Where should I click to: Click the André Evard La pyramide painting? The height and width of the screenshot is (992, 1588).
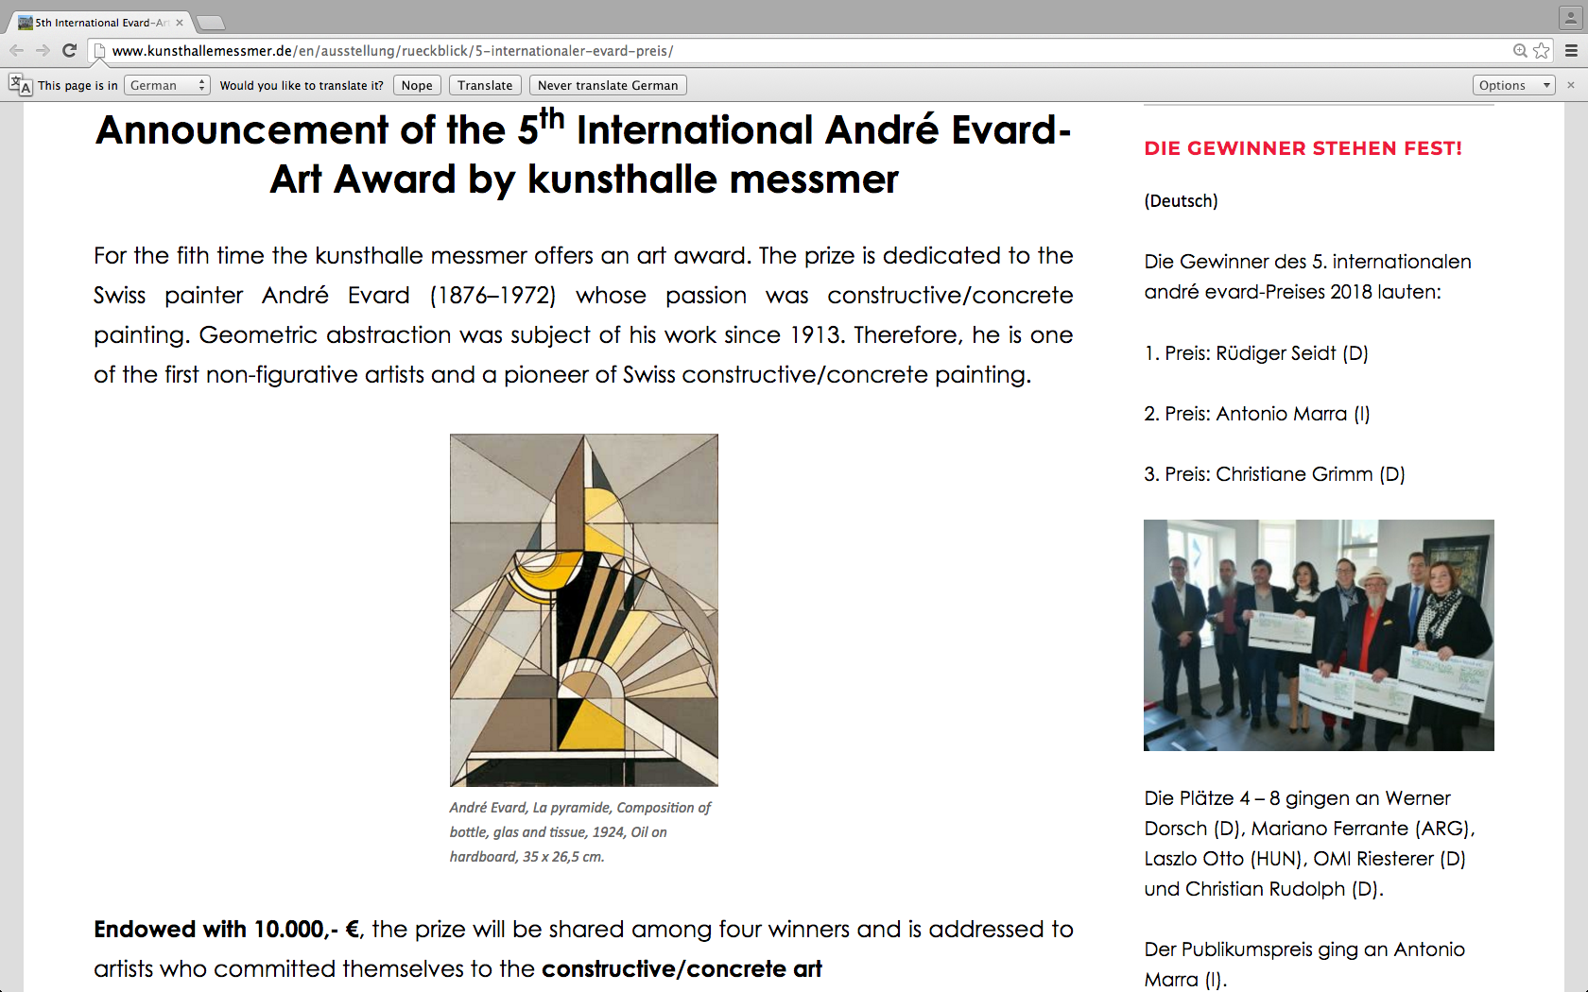(584, 610)
